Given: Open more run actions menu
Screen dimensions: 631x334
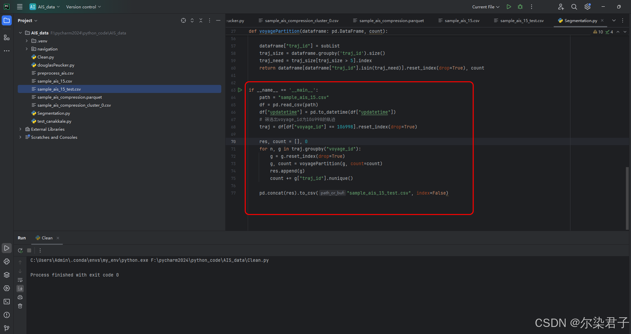Looking at the screenshot, I should [x=532, y=7].
